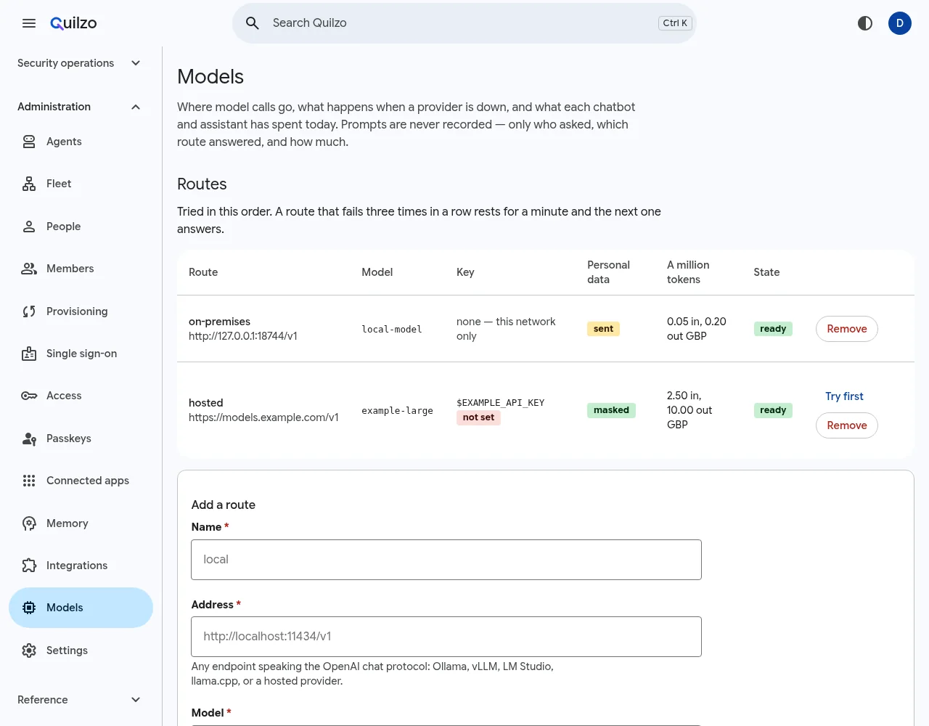Go to Fleet page
Viewport: 929px width, 726px height.
click(x=81, y=184)
